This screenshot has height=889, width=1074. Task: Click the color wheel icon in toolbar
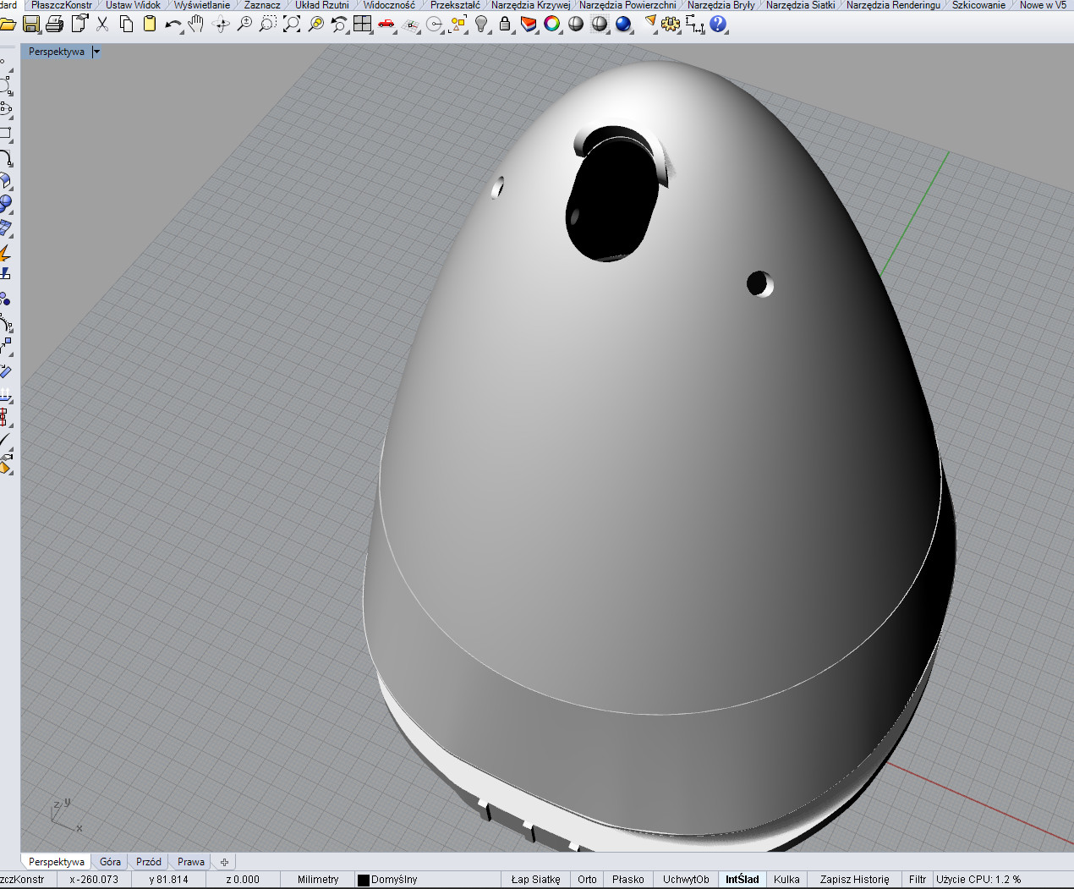(x=552, y=25)
